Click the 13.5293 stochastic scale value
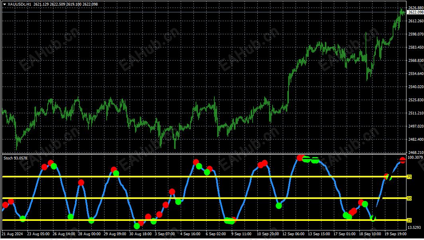The width and height of the screenshot is (424, 240). (x=414, y=228)
